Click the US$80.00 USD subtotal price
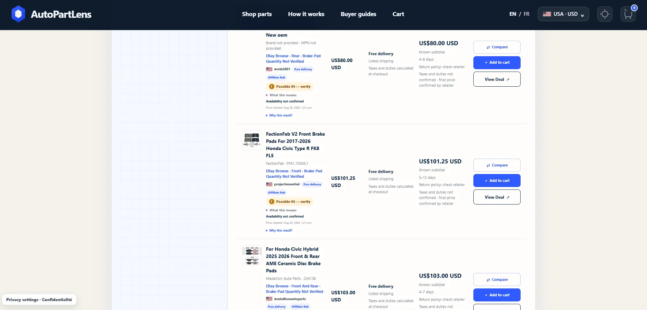 [x=438, y=43]
